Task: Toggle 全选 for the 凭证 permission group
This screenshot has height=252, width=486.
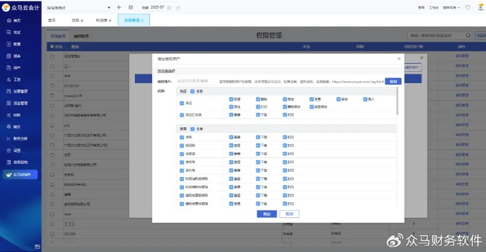Action: pyautogui.click(x=192, y=91)
